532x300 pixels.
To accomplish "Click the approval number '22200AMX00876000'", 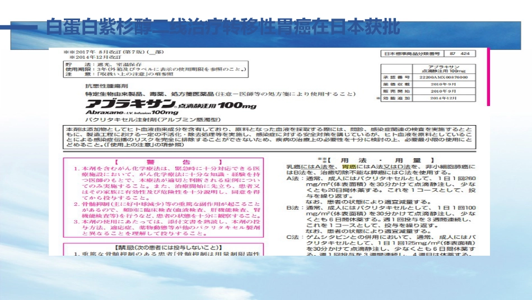I will point(443,77).
